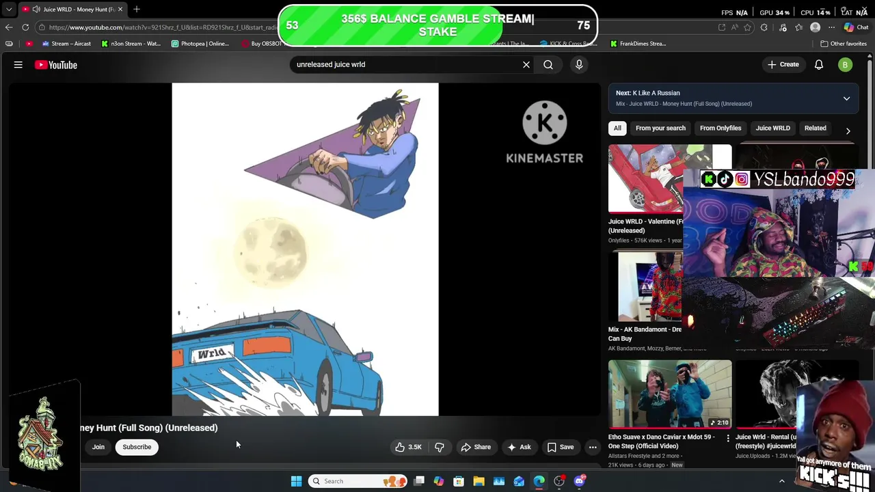Screen dimensions: 875x492
Task: Open browser Settings and more menu
Action: pyautogui.click(x=831, y=27)
